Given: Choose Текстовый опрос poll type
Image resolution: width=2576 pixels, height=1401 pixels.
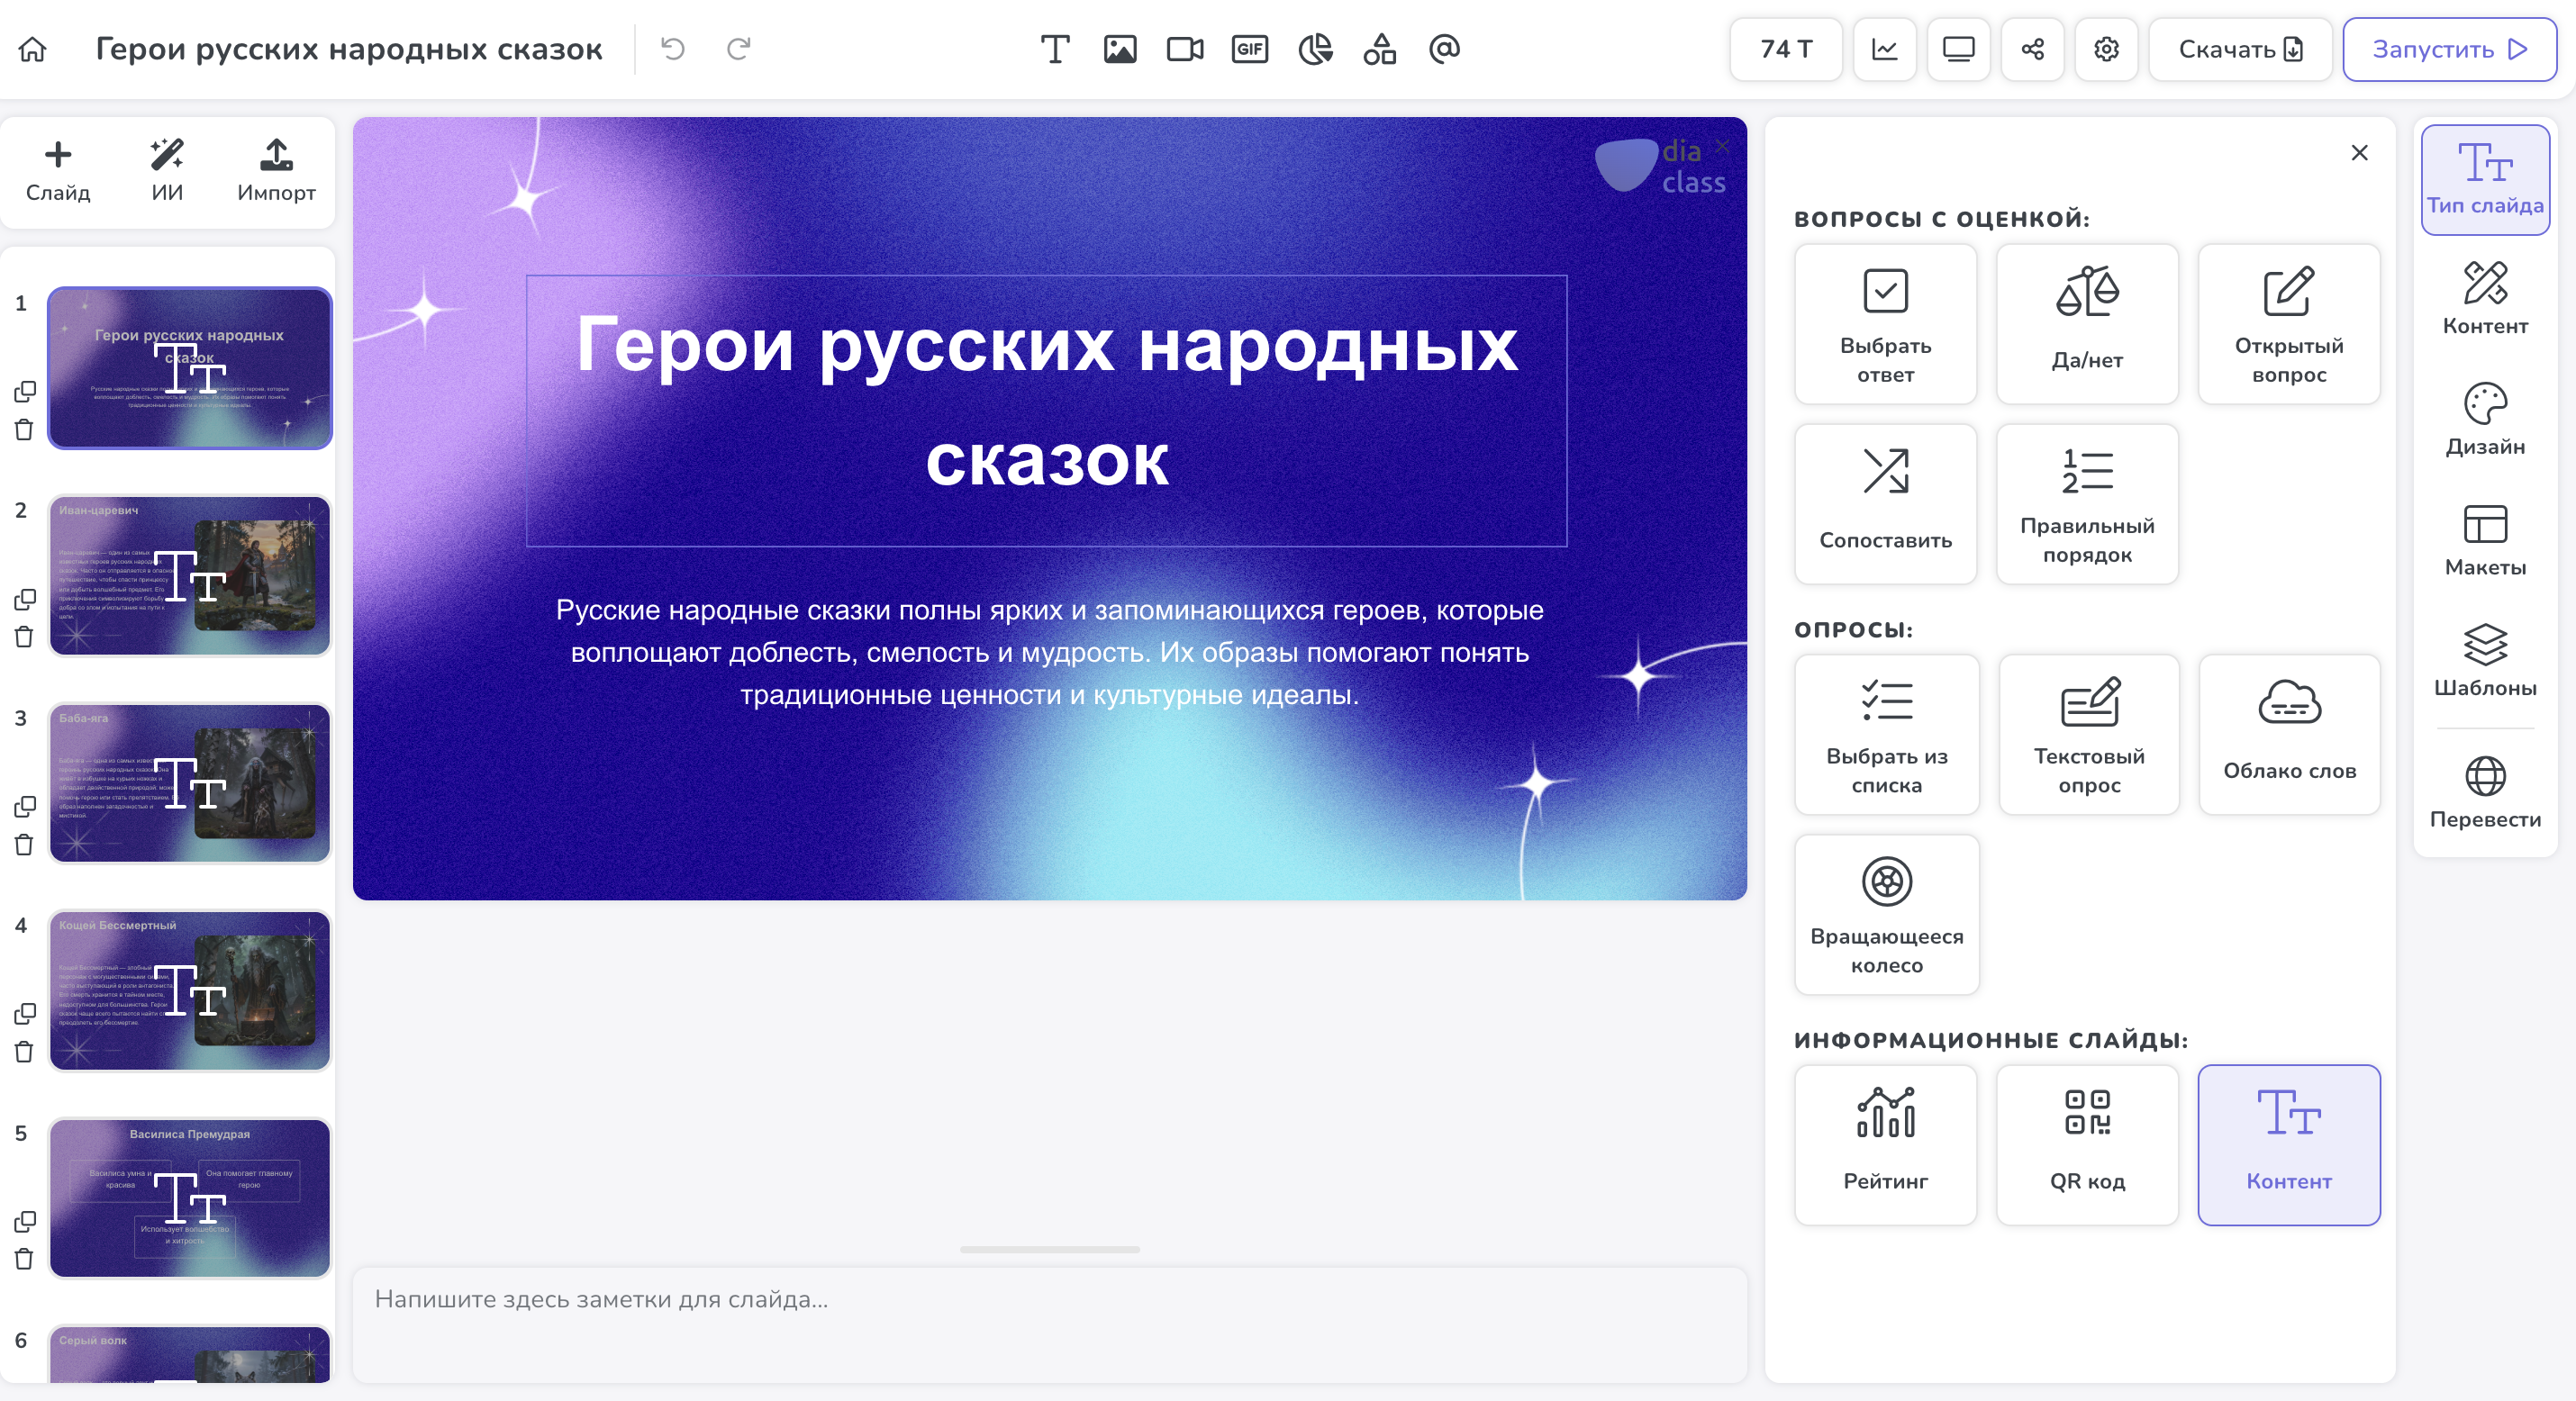Looking at the screenshot, I should pyautogui.click(x=2089, y=735).
